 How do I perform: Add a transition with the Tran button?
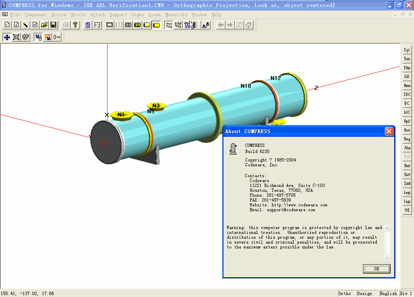click(x=407, y=59)
